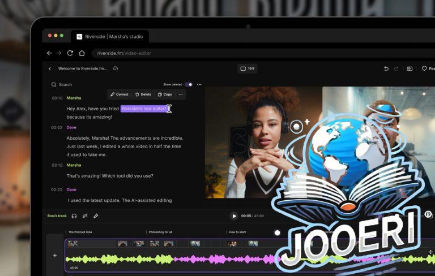The height and width of the screenshot is (276, 435).
Task: Open the track adjustment sliders icon
Action: pos(85,216)
